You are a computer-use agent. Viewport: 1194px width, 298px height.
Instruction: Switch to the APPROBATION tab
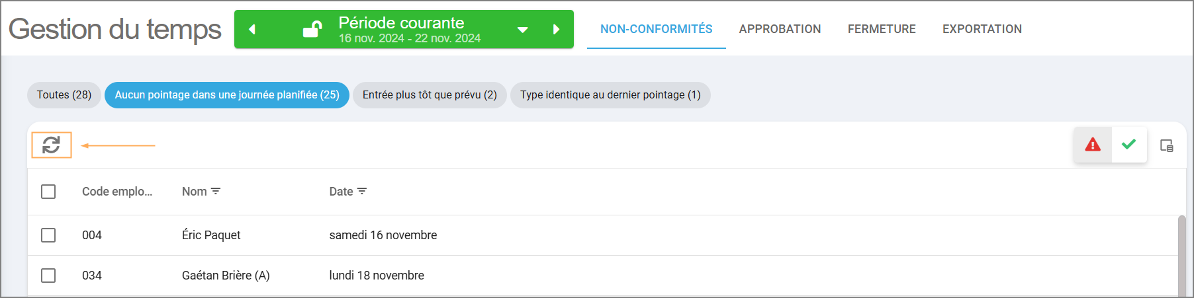(x=780, y=29)
